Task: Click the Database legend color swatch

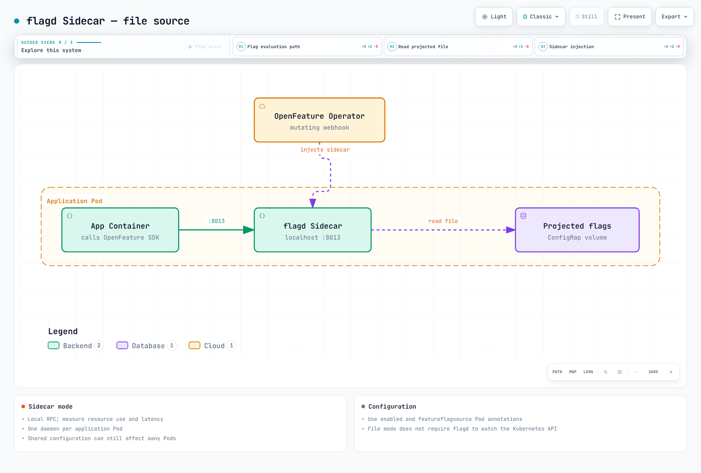Action: pyautogui.click(x=122, y=346)
